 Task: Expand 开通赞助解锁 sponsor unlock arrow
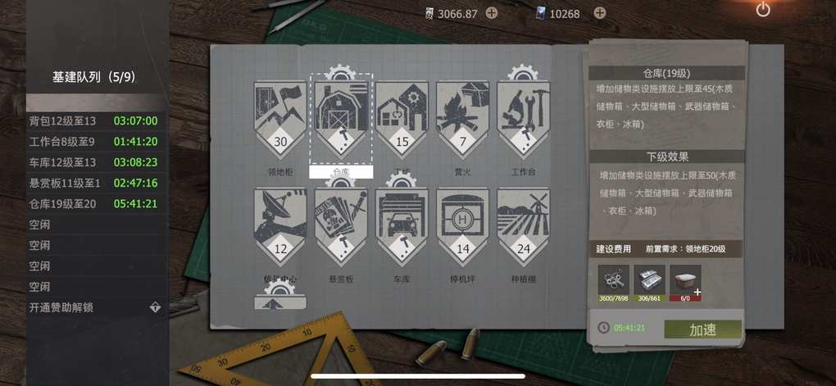pos(155,307)
